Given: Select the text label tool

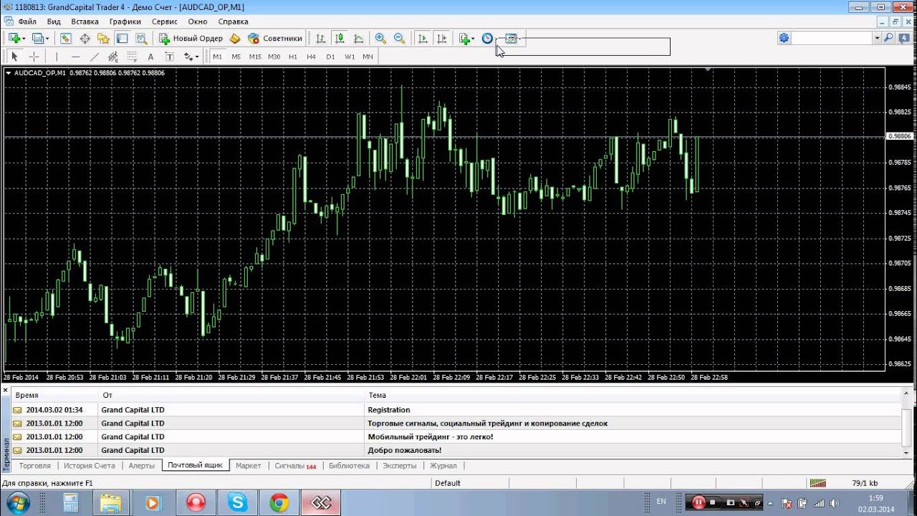Looking at the screenshot, I should click(169, 57).
